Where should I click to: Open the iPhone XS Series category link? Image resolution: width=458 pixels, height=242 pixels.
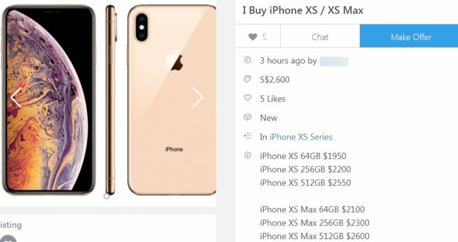click(x=301, y=137)
